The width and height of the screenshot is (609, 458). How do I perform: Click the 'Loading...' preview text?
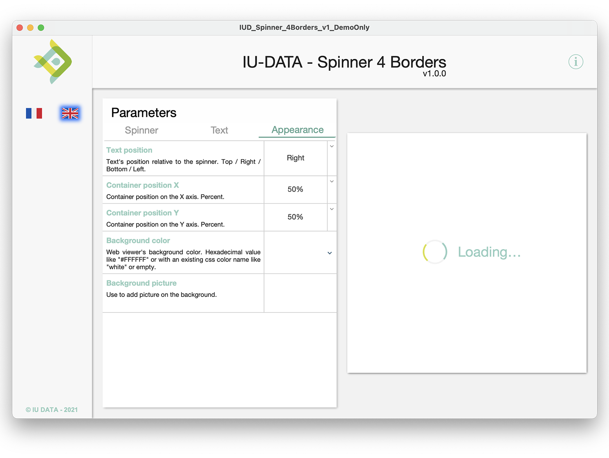(489, 252)
